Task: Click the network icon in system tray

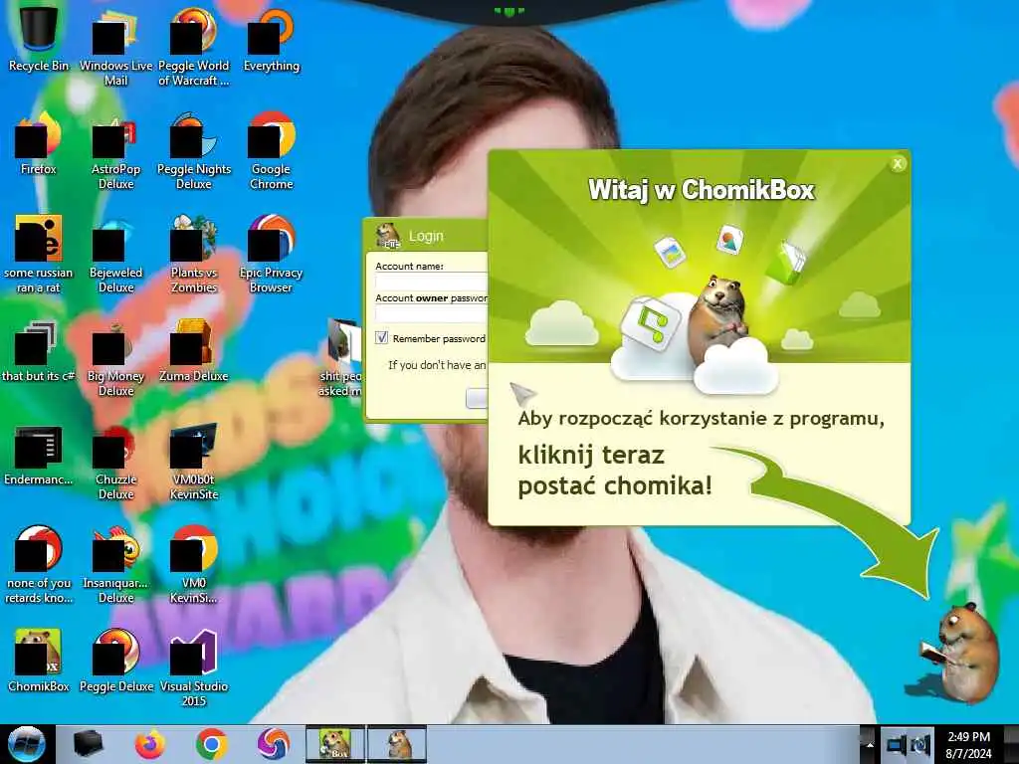Action: 897,744
